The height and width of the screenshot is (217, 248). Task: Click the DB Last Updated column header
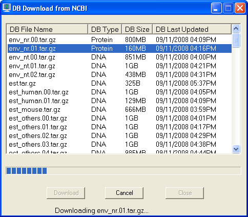click(192, 29)
